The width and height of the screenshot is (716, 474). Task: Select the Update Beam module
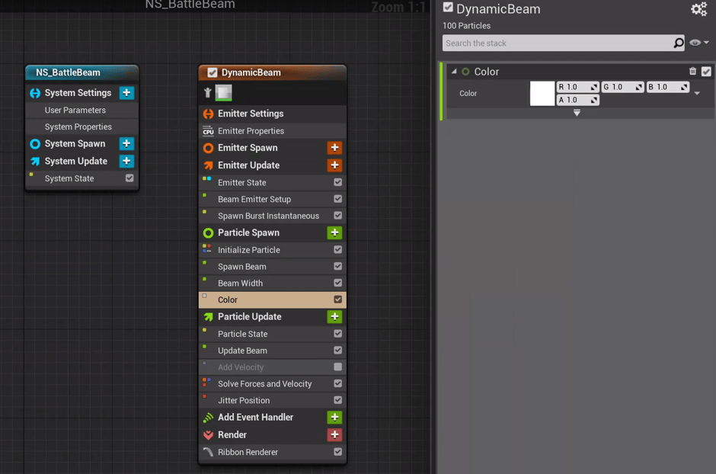coord(273,351)
